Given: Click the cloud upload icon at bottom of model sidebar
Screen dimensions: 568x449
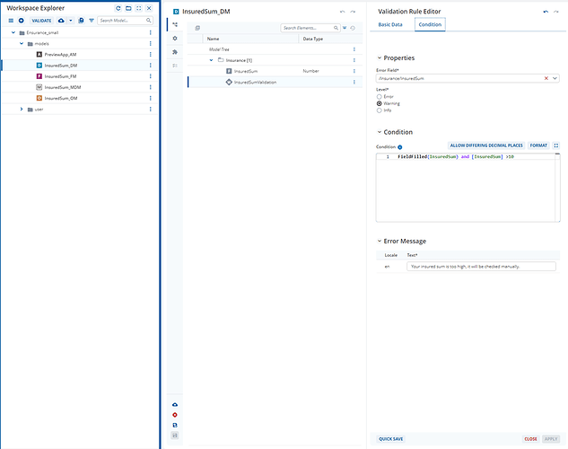Looking at the screenshot, I should click(x=175, y=404).
